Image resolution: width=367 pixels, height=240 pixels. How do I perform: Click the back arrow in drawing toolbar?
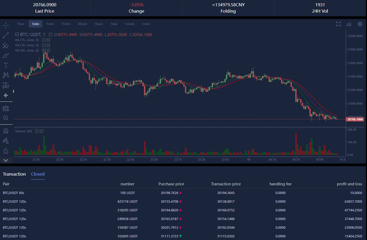tap(6, 96)
